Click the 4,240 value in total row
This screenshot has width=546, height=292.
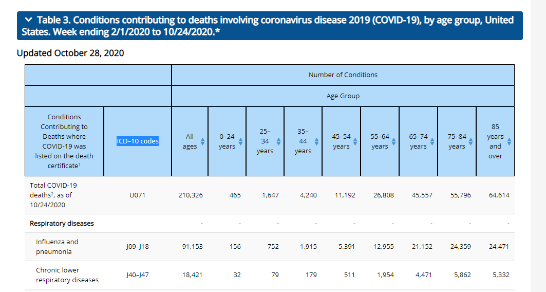309,195
